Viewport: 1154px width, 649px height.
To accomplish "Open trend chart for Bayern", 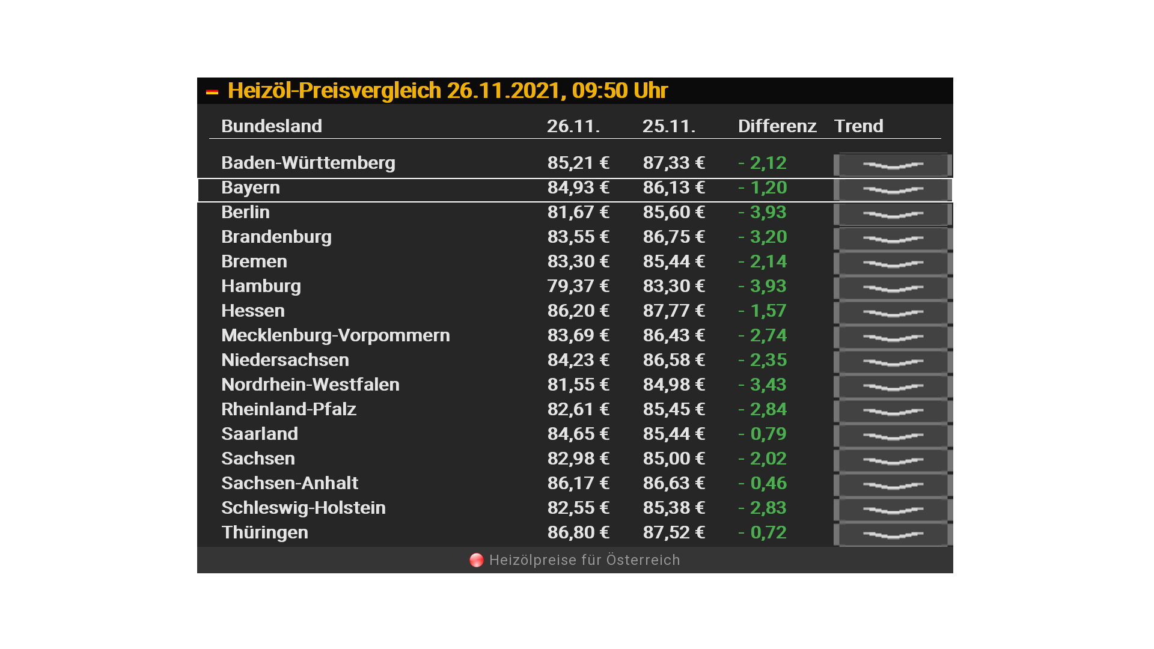I will pyautogui.click(x=893, y=190).
